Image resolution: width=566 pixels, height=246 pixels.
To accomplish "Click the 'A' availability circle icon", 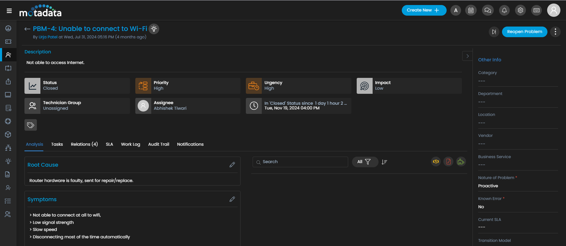I will [x=456, y=10].
